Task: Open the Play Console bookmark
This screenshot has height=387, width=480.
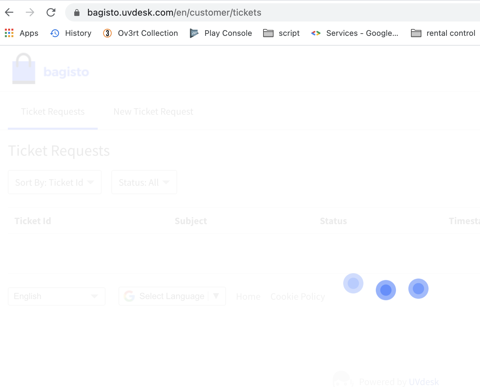Action: coord(221,33)
